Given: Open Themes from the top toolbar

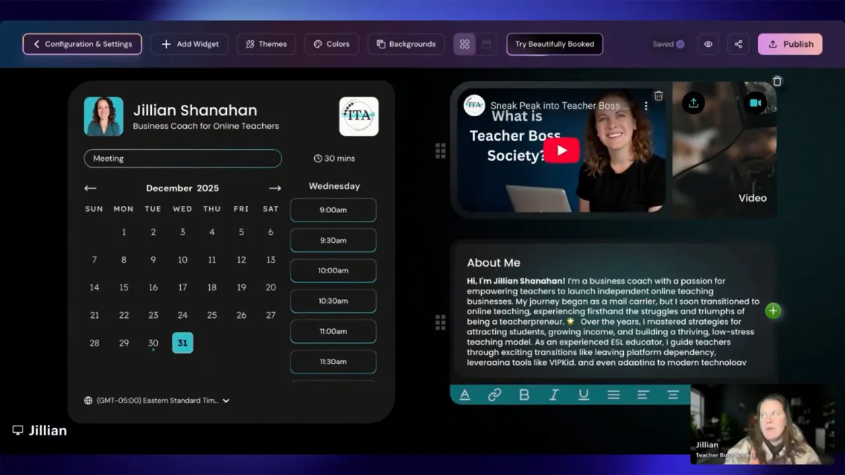Looking at the screenshot, I should tap(266, 44).
